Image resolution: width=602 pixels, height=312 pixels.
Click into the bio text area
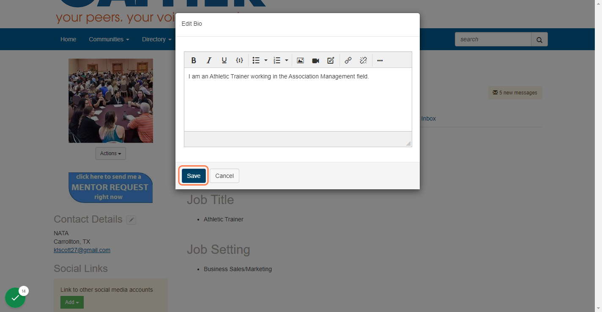tap(298, 100)
